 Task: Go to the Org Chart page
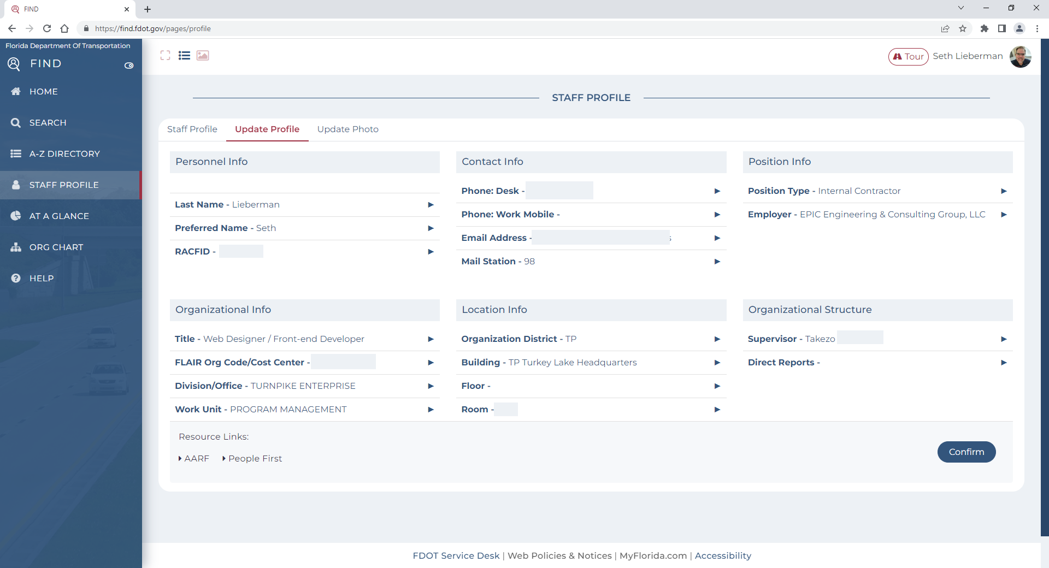click(56, 247)
